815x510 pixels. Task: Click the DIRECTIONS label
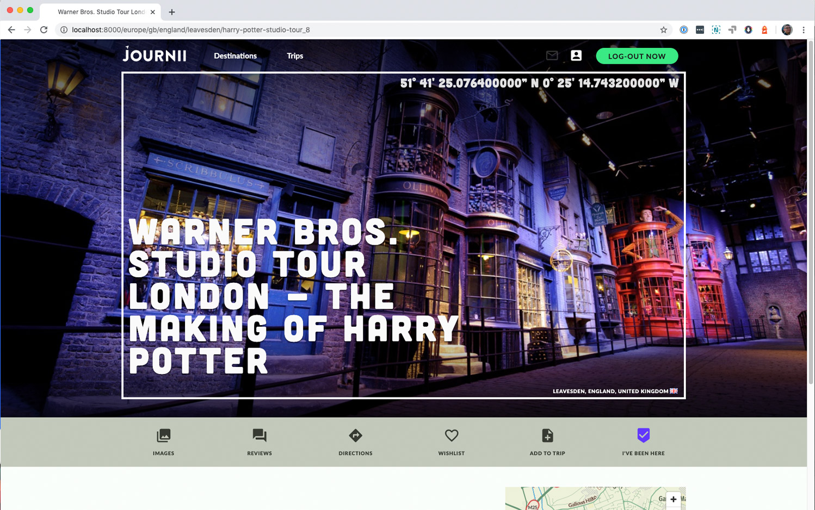point(355,453)
